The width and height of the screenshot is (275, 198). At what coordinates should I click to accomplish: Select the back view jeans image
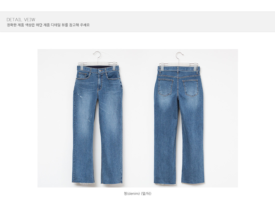[179, 118]
